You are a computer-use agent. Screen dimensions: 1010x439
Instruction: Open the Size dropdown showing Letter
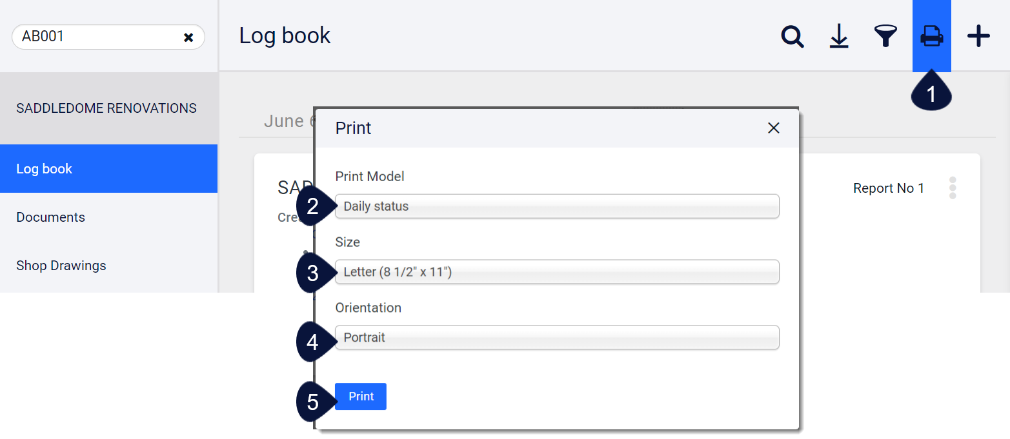(x=557, y=272)
